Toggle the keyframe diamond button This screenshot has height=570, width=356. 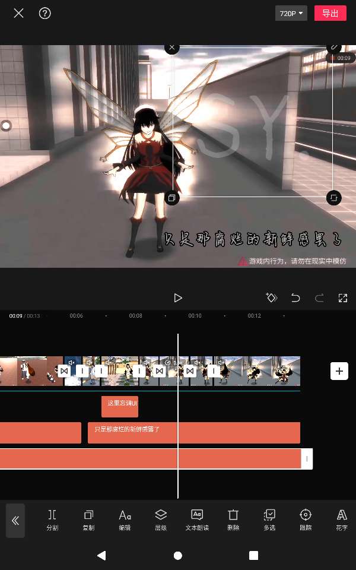272,298
